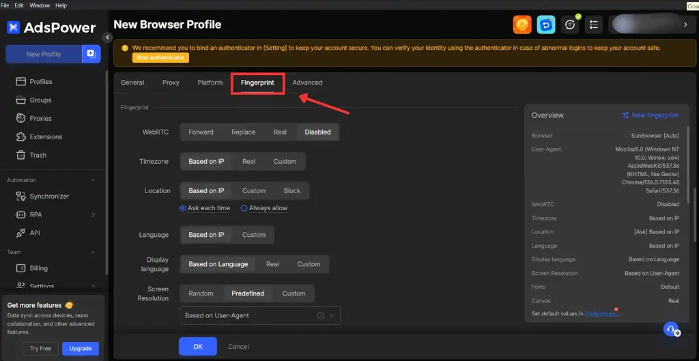Set Timezone to Real
699x361 pixels.
pyautogui.click(x=248, y=161)
